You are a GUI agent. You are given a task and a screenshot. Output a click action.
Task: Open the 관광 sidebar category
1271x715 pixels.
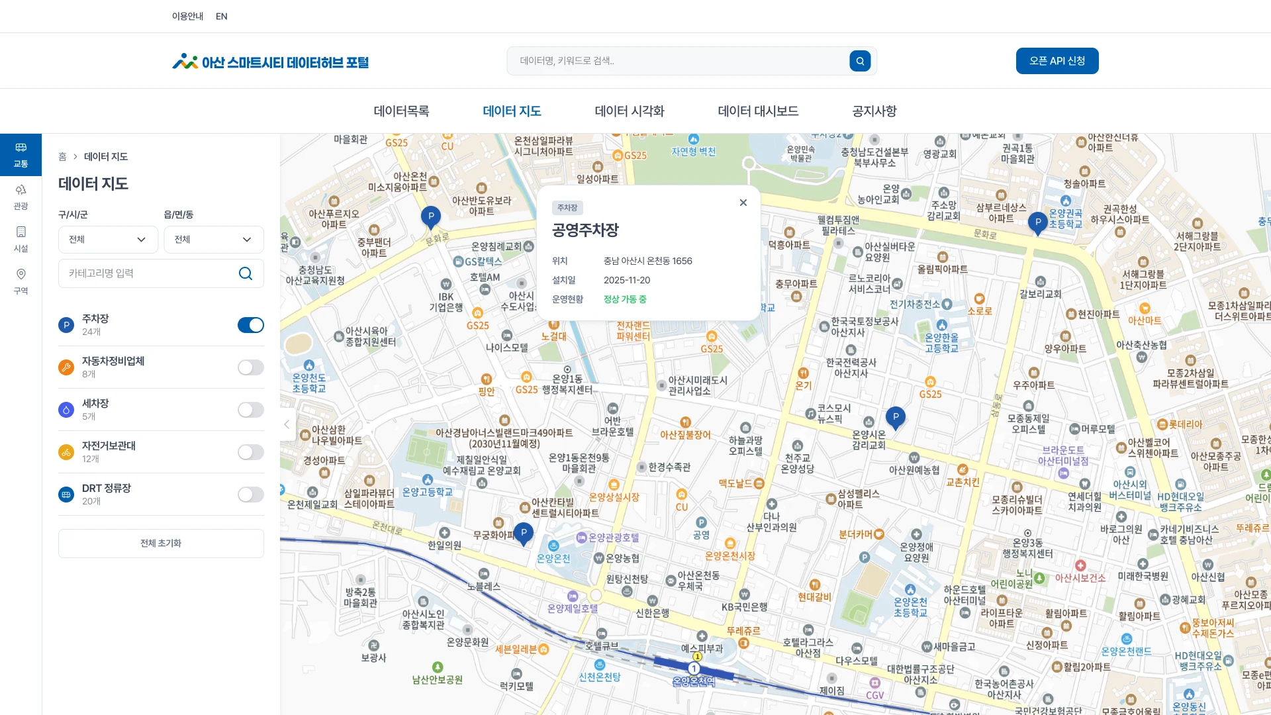[x=21, y=197]
